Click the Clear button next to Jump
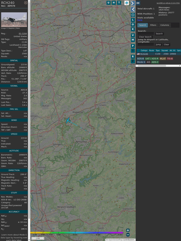Image resolution: width=181 pixels, height=241 pixels. [x=166, y=44]
